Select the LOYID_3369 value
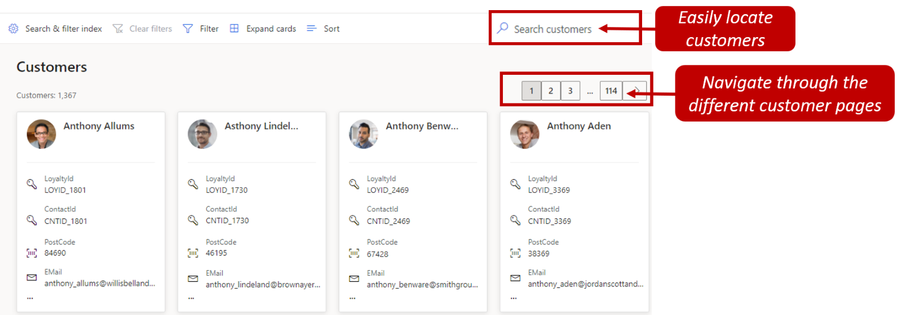Screen dimensions: 902x315 click(x=549, y=190)
